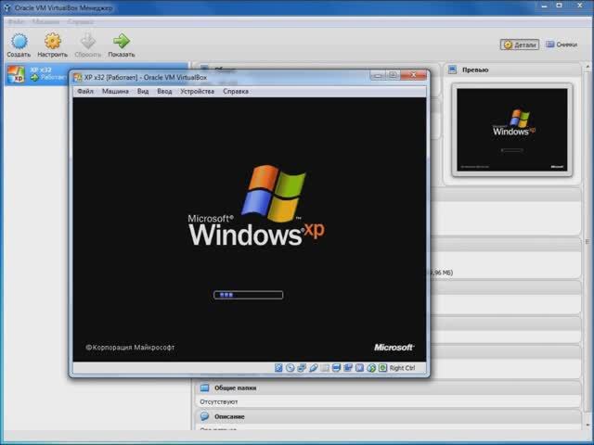Click the Right Ctrl host key label
The height and width of the screenshot is (445, 594).
[x=402, y=368]
